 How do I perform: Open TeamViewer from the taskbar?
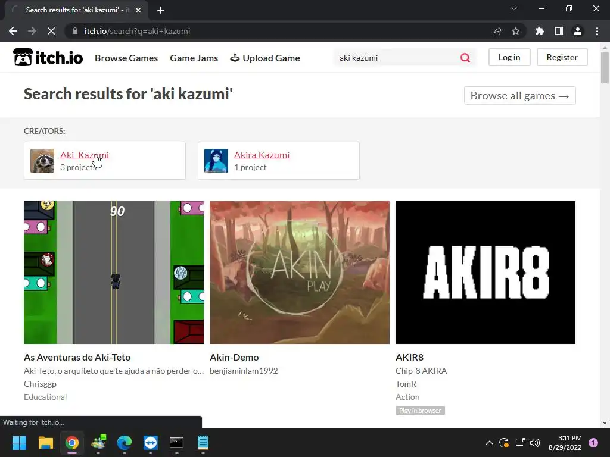coord(151,442)
